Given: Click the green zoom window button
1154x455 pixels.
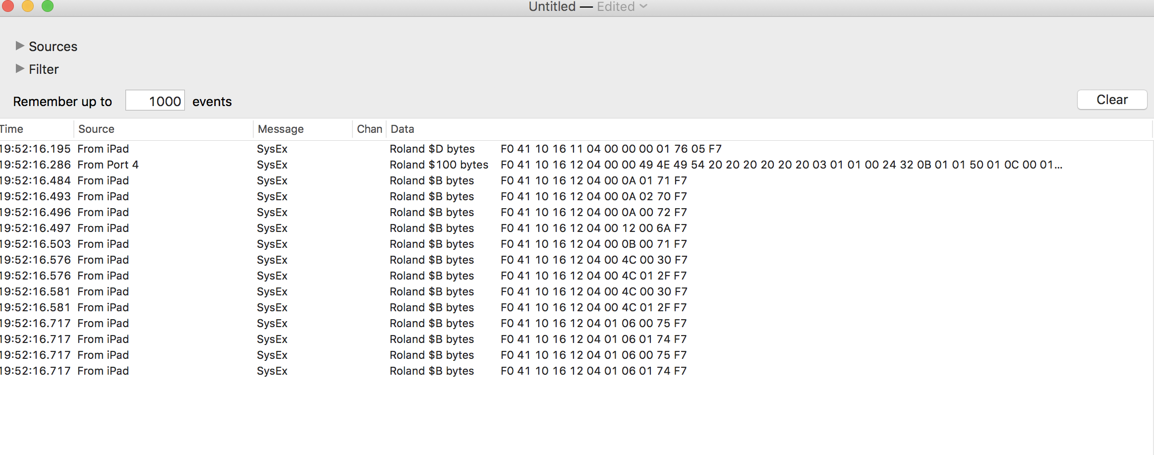Looking at the screenshot, I should tap(48, 5).
